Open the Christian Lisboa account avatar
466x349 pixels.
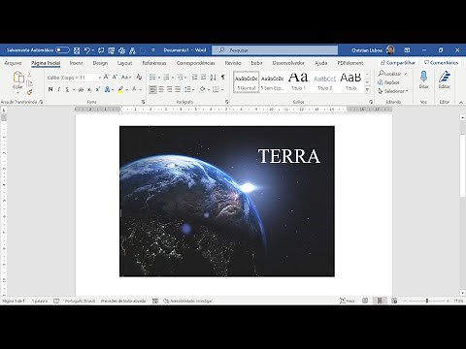pyautogui.click(x=390, y=50)
